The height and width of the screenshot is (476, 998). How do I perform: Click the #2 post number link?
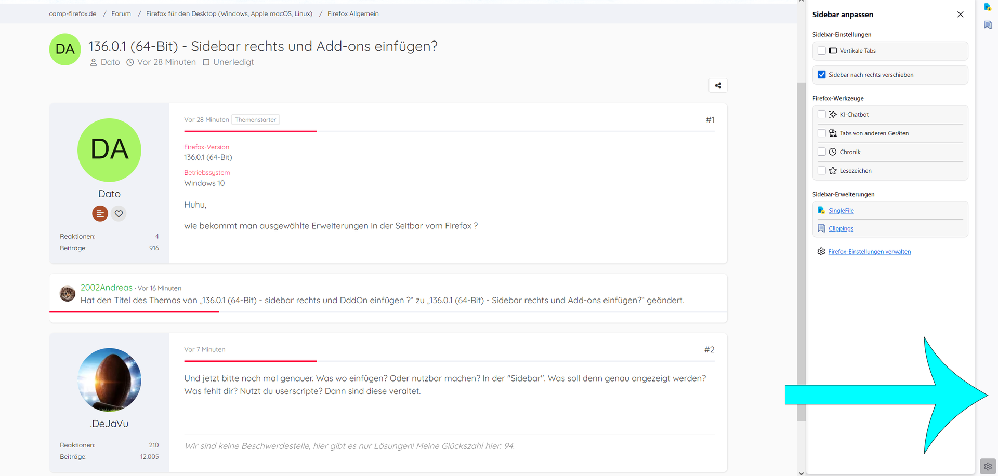pyautogui.click(x=709, y=350)
